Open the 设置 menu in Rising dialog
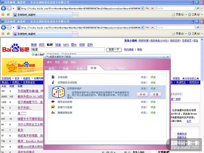The image size is (204, 153). 65,62
